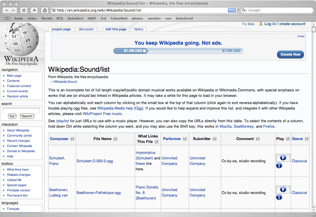Open the DukeNest bookmark

(75, 18)
